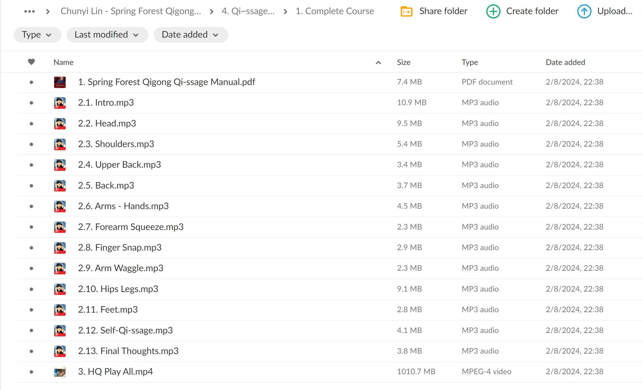Viewport: 643px width, 390px height.
Task: Click the 2.1. Intro.mp3 file icon
Action: [x=60, y=103]
